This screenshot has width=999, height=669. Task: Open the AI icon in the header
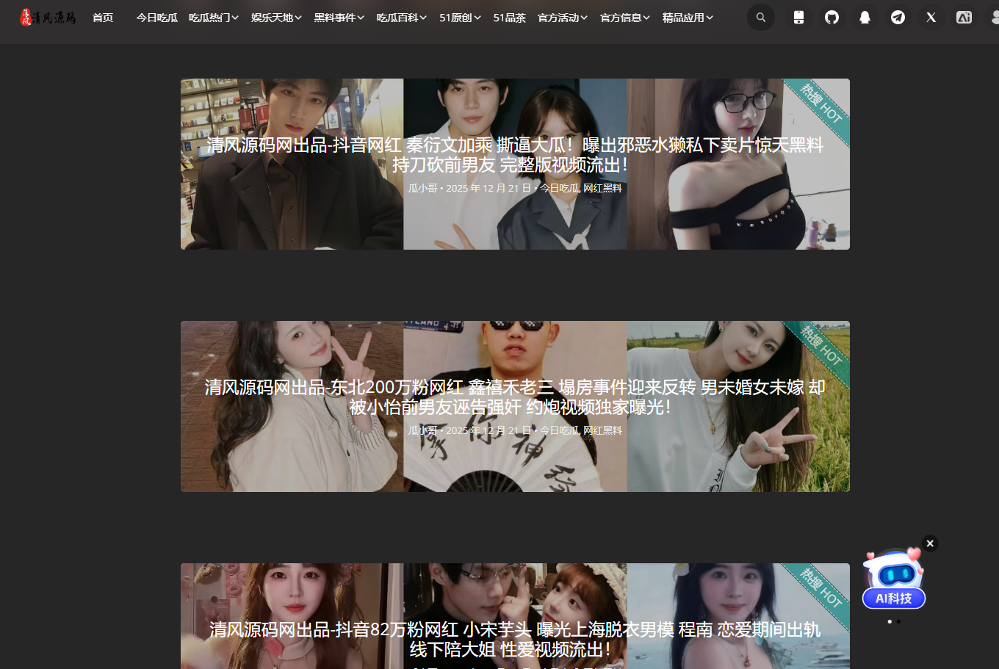(964, 18)
